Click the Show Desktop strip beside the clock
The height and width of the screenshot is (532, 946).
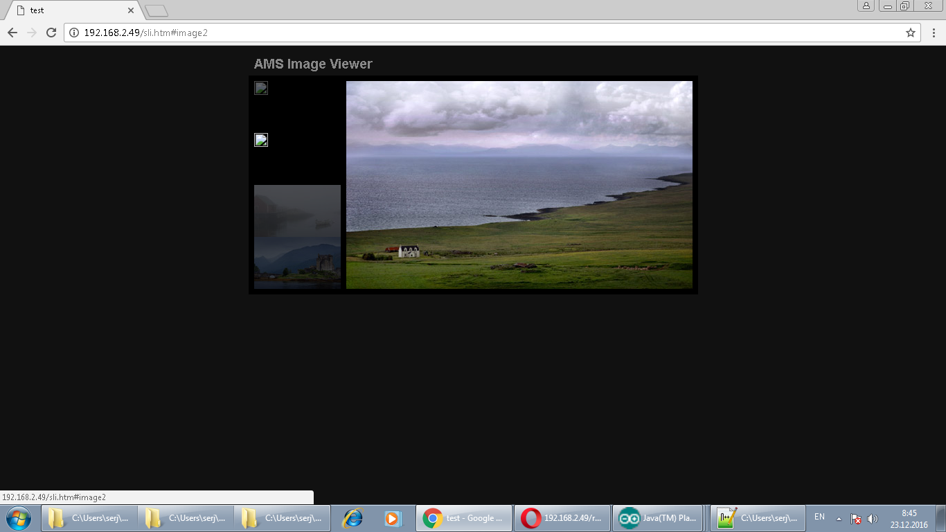[941, 518]
